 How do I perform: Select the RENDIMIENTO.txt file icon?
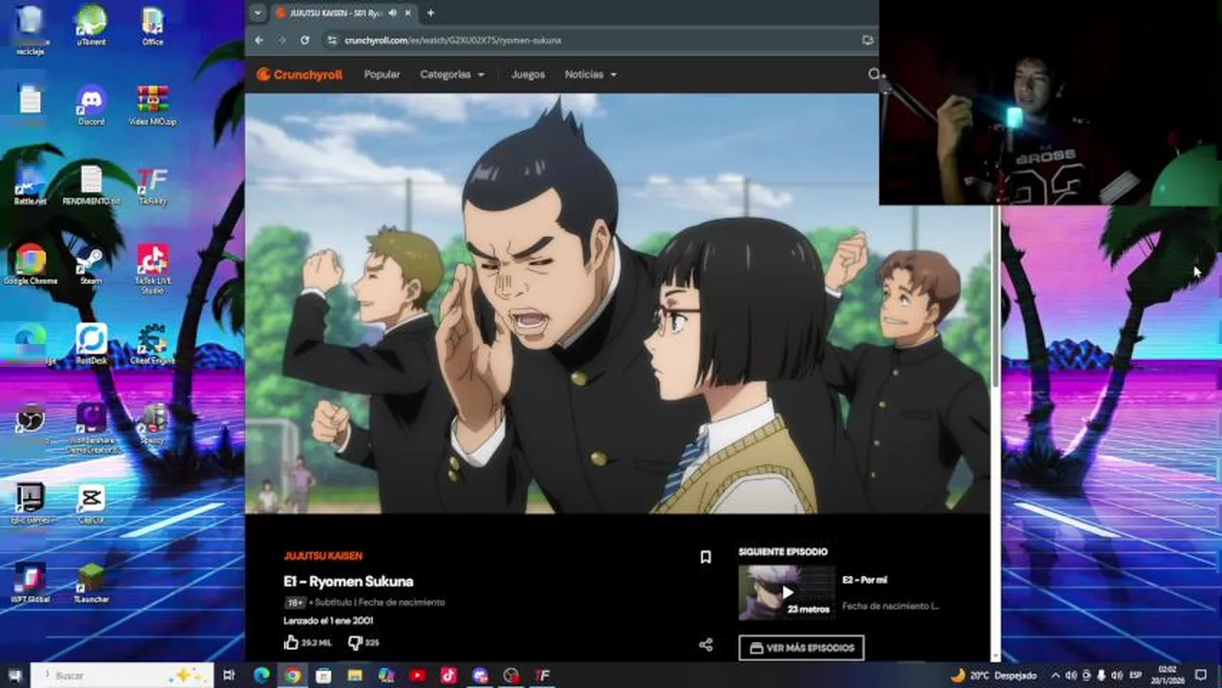point(92,185)
